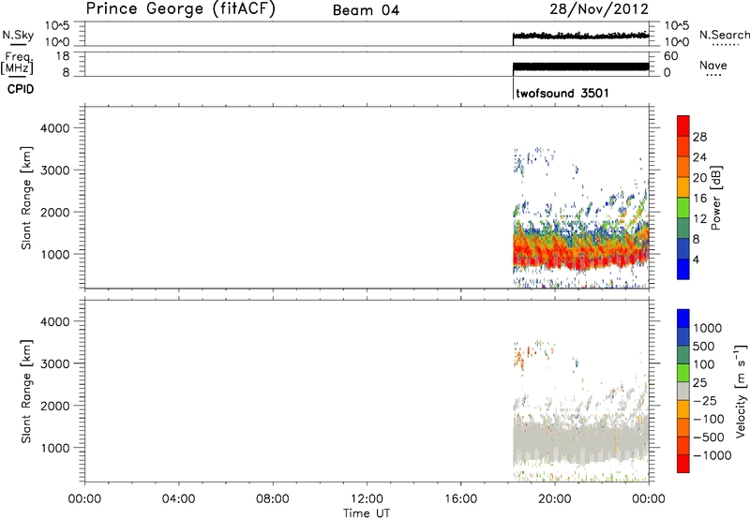Screen dimensions: 750x519
Task: Pick the blue top segment of velocity colorbar
Action: click(x=683, y=319)
